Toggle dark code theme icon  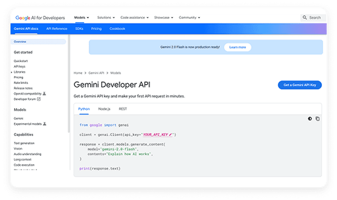click(x=310, y=119)
